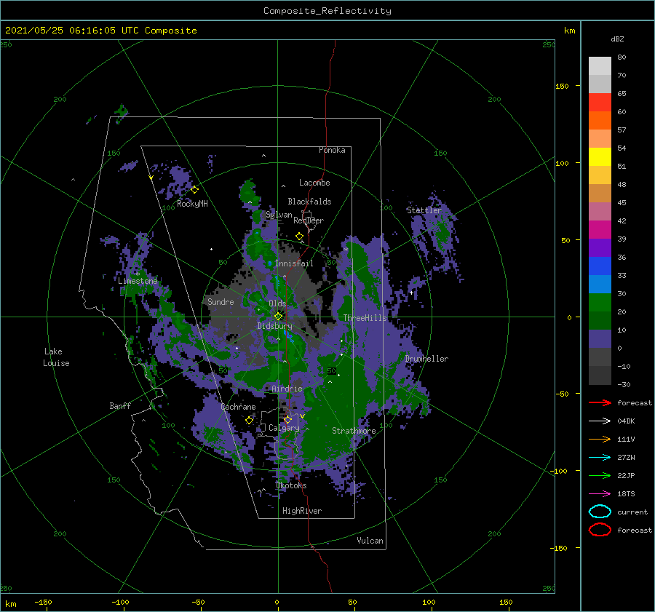
Task: Click the Didsbury town label
Action: point(274,326)
